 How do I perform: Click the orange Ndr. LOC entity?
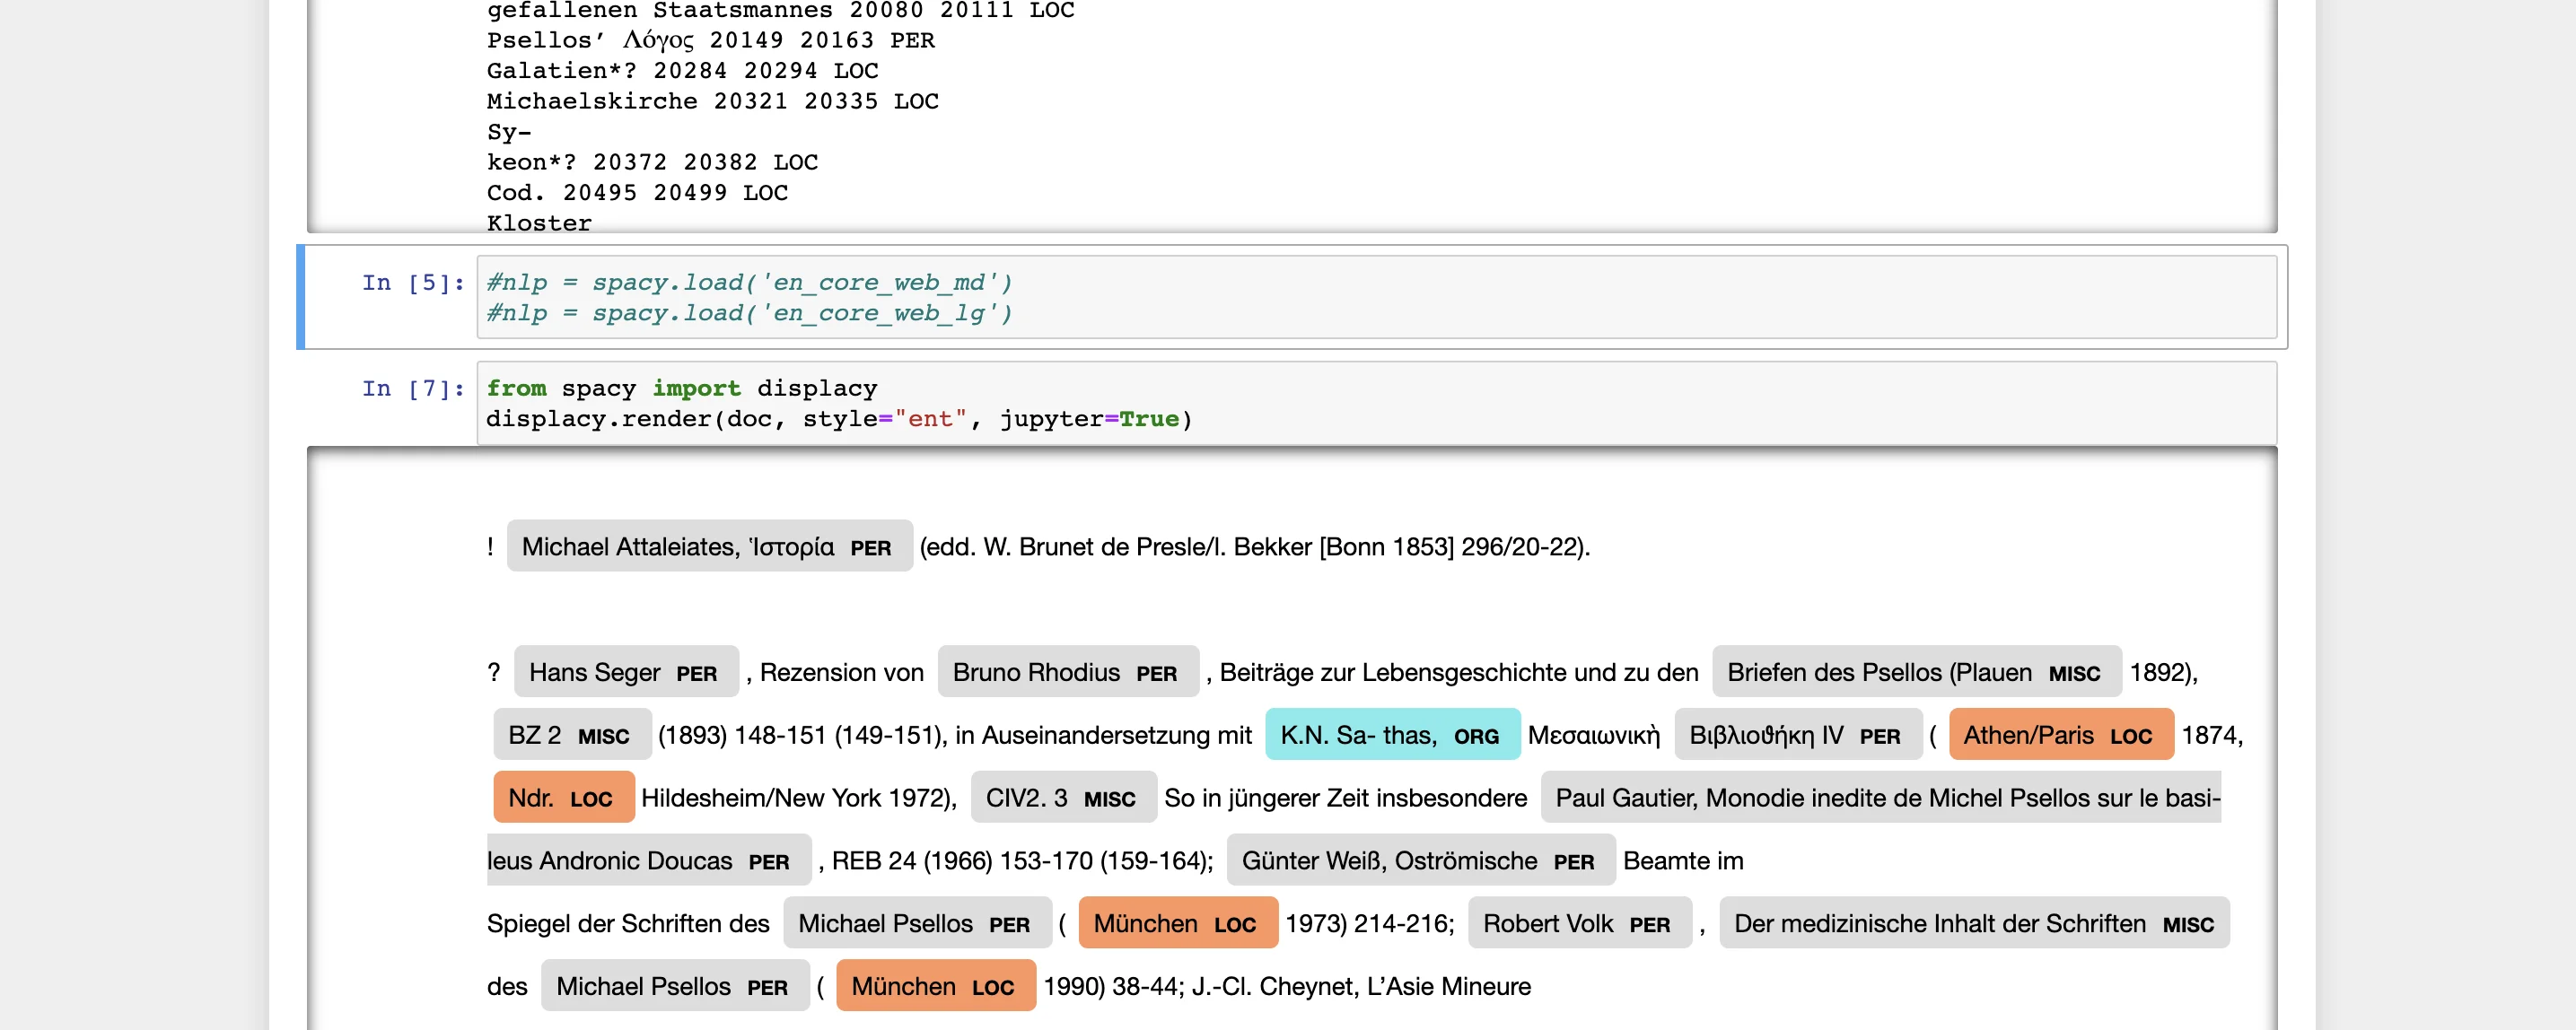coord(562,799)
